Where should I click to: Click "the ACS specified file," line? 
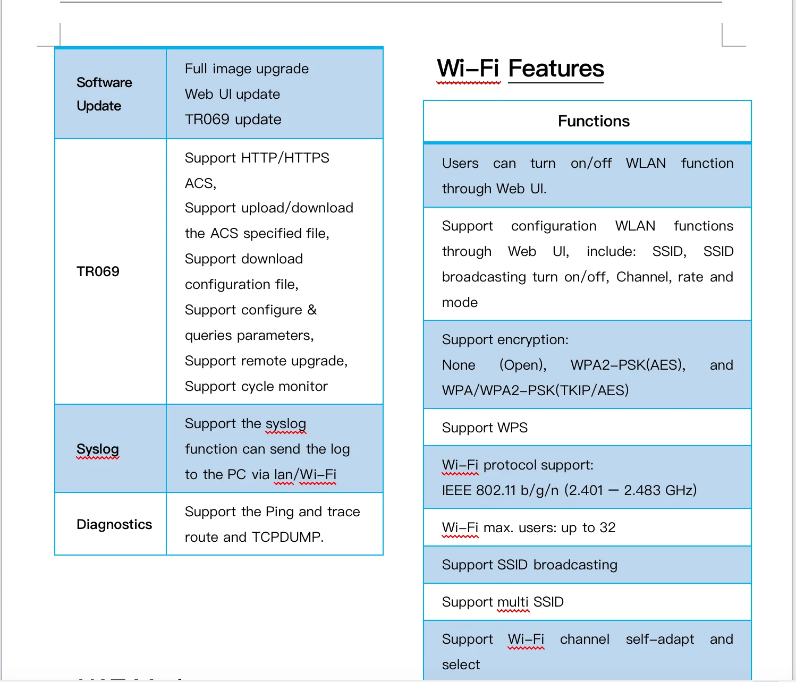click(257, 233)
